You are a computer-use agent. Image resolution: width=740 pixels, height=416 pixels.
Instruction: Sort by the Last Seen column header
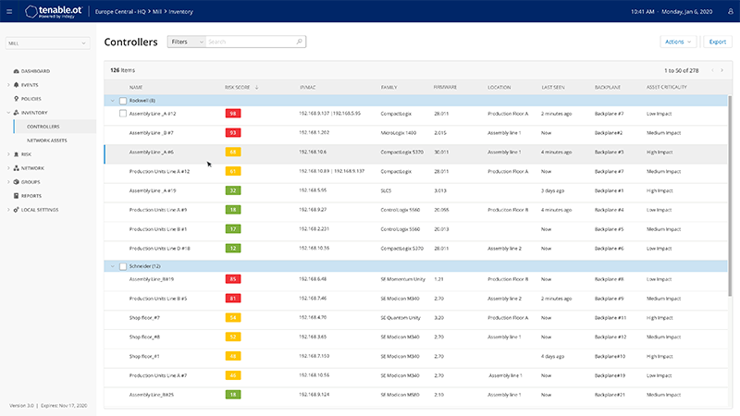(552, 87)
